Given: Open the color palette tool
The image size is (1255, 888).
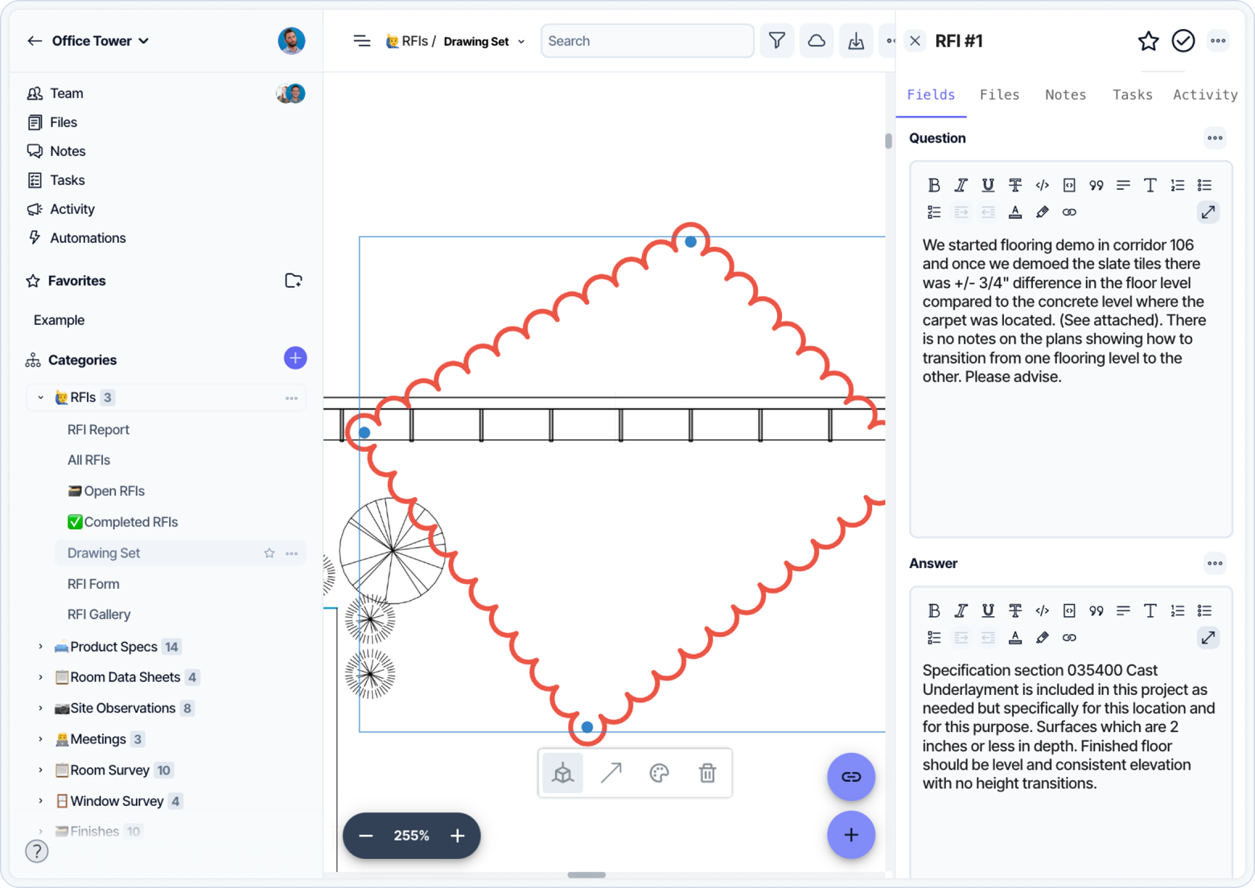Looking at the screenshot, I should click(660, 774).
